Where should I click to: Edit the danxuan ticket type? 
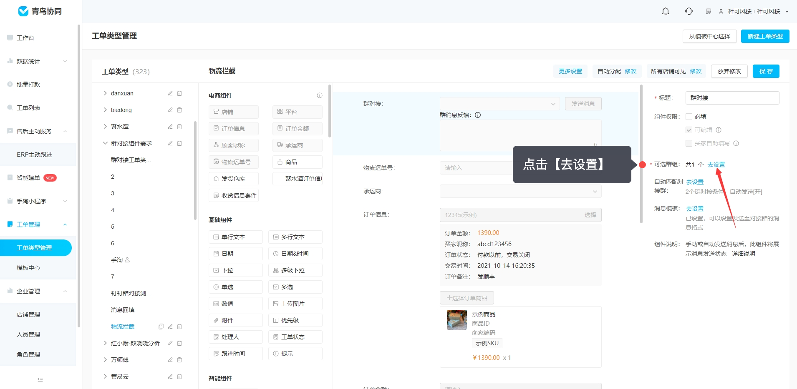coord(170,93)
